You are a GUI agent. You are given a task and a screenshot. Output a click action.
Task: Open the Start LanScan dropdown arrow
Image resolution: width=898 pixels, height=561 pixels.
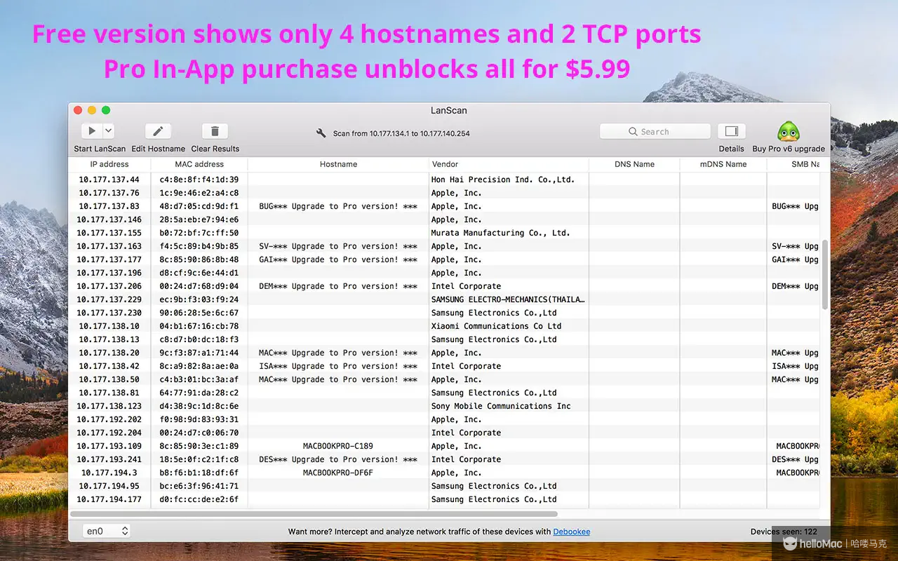click(108, 131)
